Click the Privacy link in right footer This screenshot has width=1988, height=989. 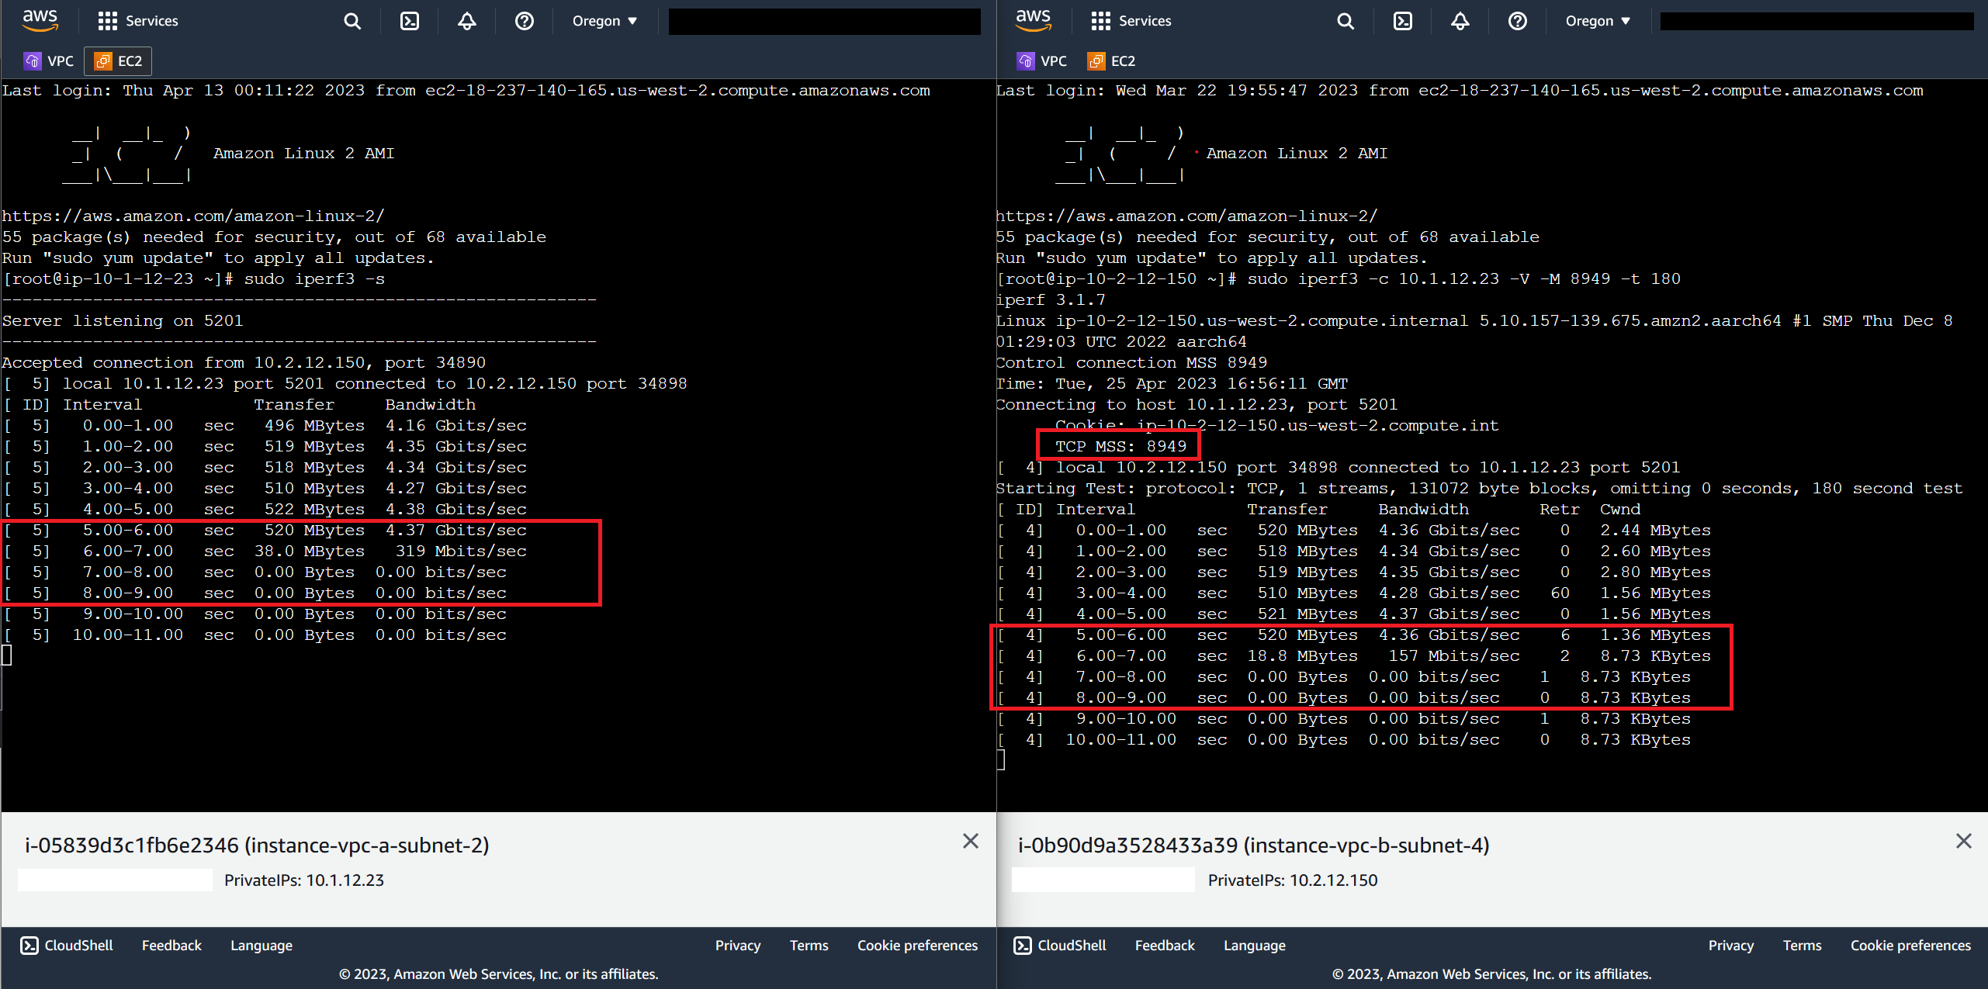(1730, 945)
